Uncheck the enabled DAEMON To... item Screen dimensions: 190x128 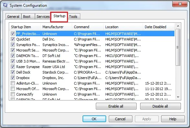pos(13,56)
